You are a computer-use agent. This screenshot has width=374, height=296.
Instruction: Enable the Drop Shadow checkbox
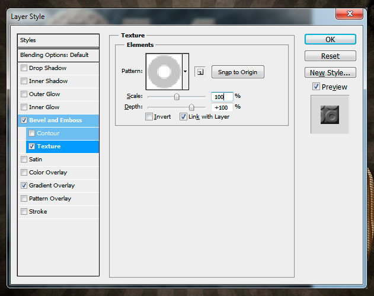click(24, 68)
